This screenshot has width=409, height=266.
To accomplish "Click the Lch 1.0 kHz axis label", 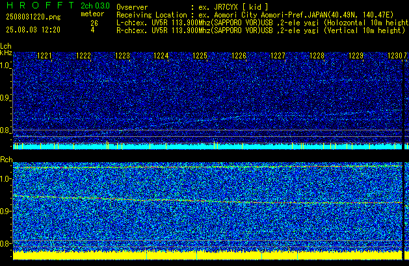I will point(5,66).
